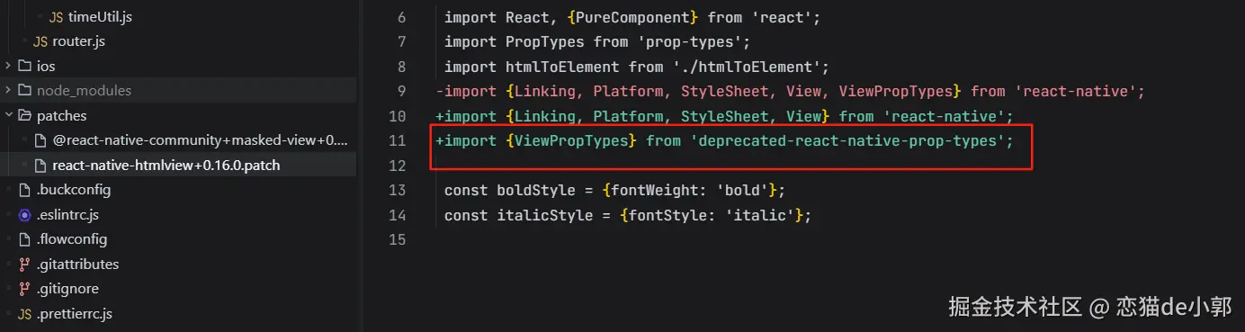Click the patches folder icon

point(24,116)
